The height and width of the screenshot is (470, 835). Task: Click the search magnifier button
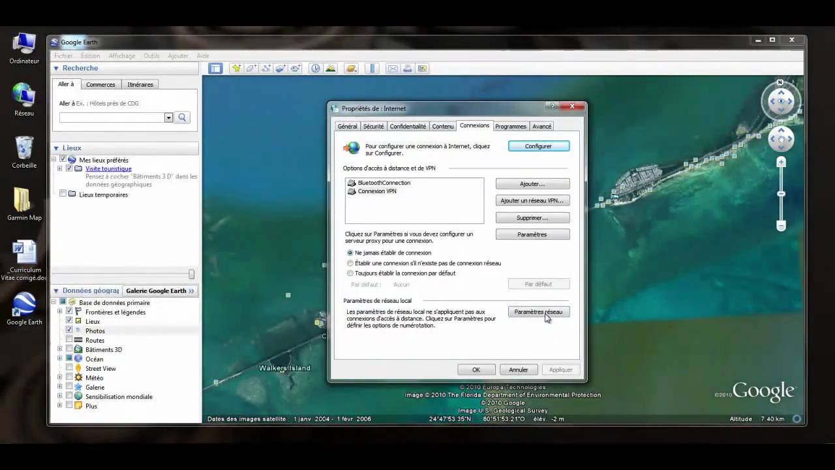coord(182,117)
